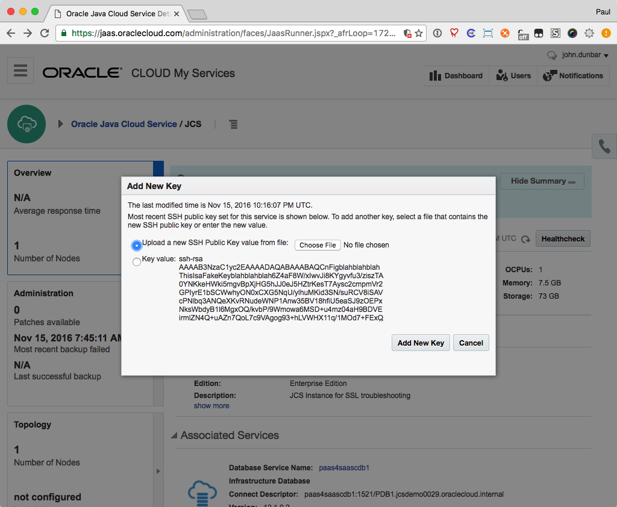Viewport: 617px width, 507px height.
Task: Click the show more link
Action: 211,405
